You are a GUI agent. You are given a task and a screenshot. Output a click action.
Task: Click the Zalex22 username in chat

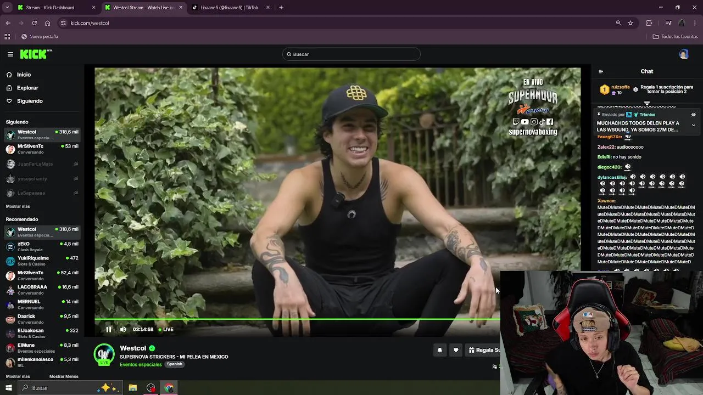point(606,147)
